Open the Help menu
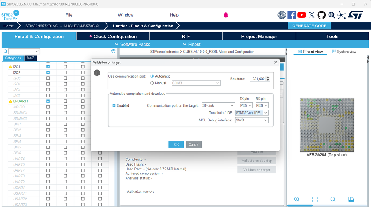This screenshot has width=371, height=209. point(174,15)
